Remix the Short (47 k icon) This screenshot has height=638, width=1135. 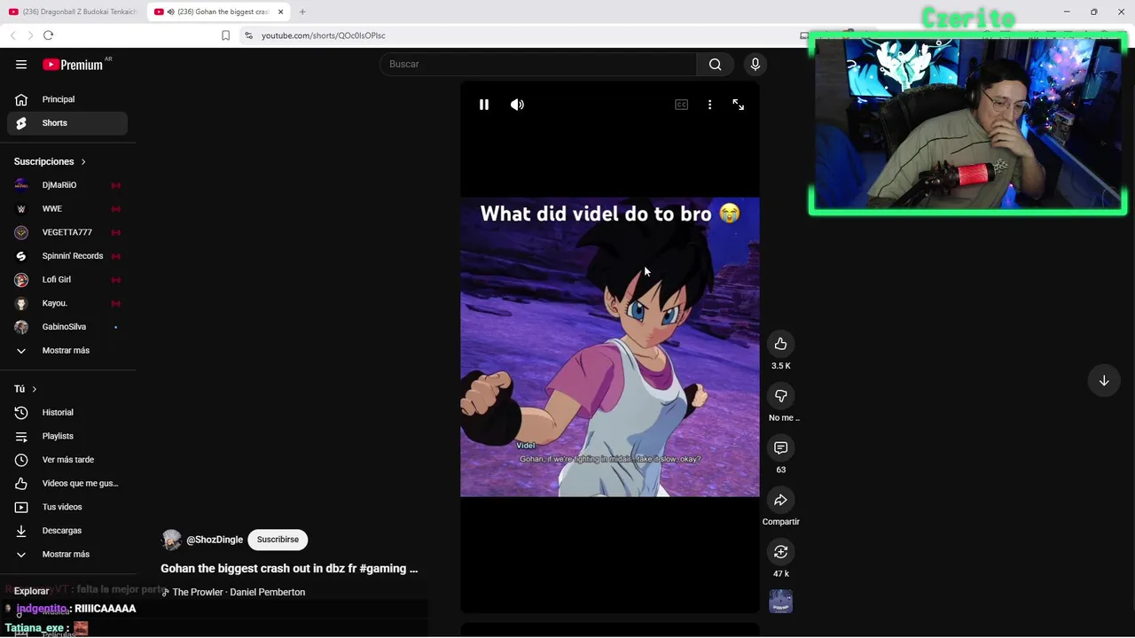click(780, 552)
